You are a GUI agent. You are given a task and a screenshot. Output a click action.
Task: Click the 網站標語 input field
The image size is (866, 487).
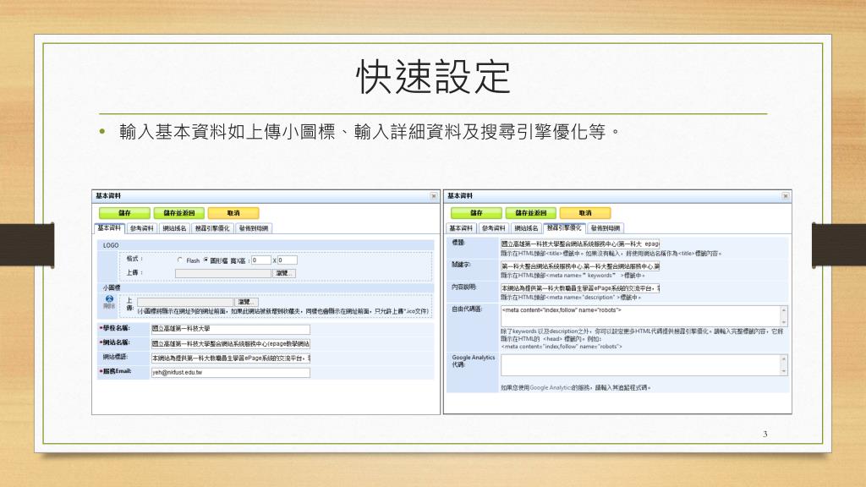coord(230,358)
